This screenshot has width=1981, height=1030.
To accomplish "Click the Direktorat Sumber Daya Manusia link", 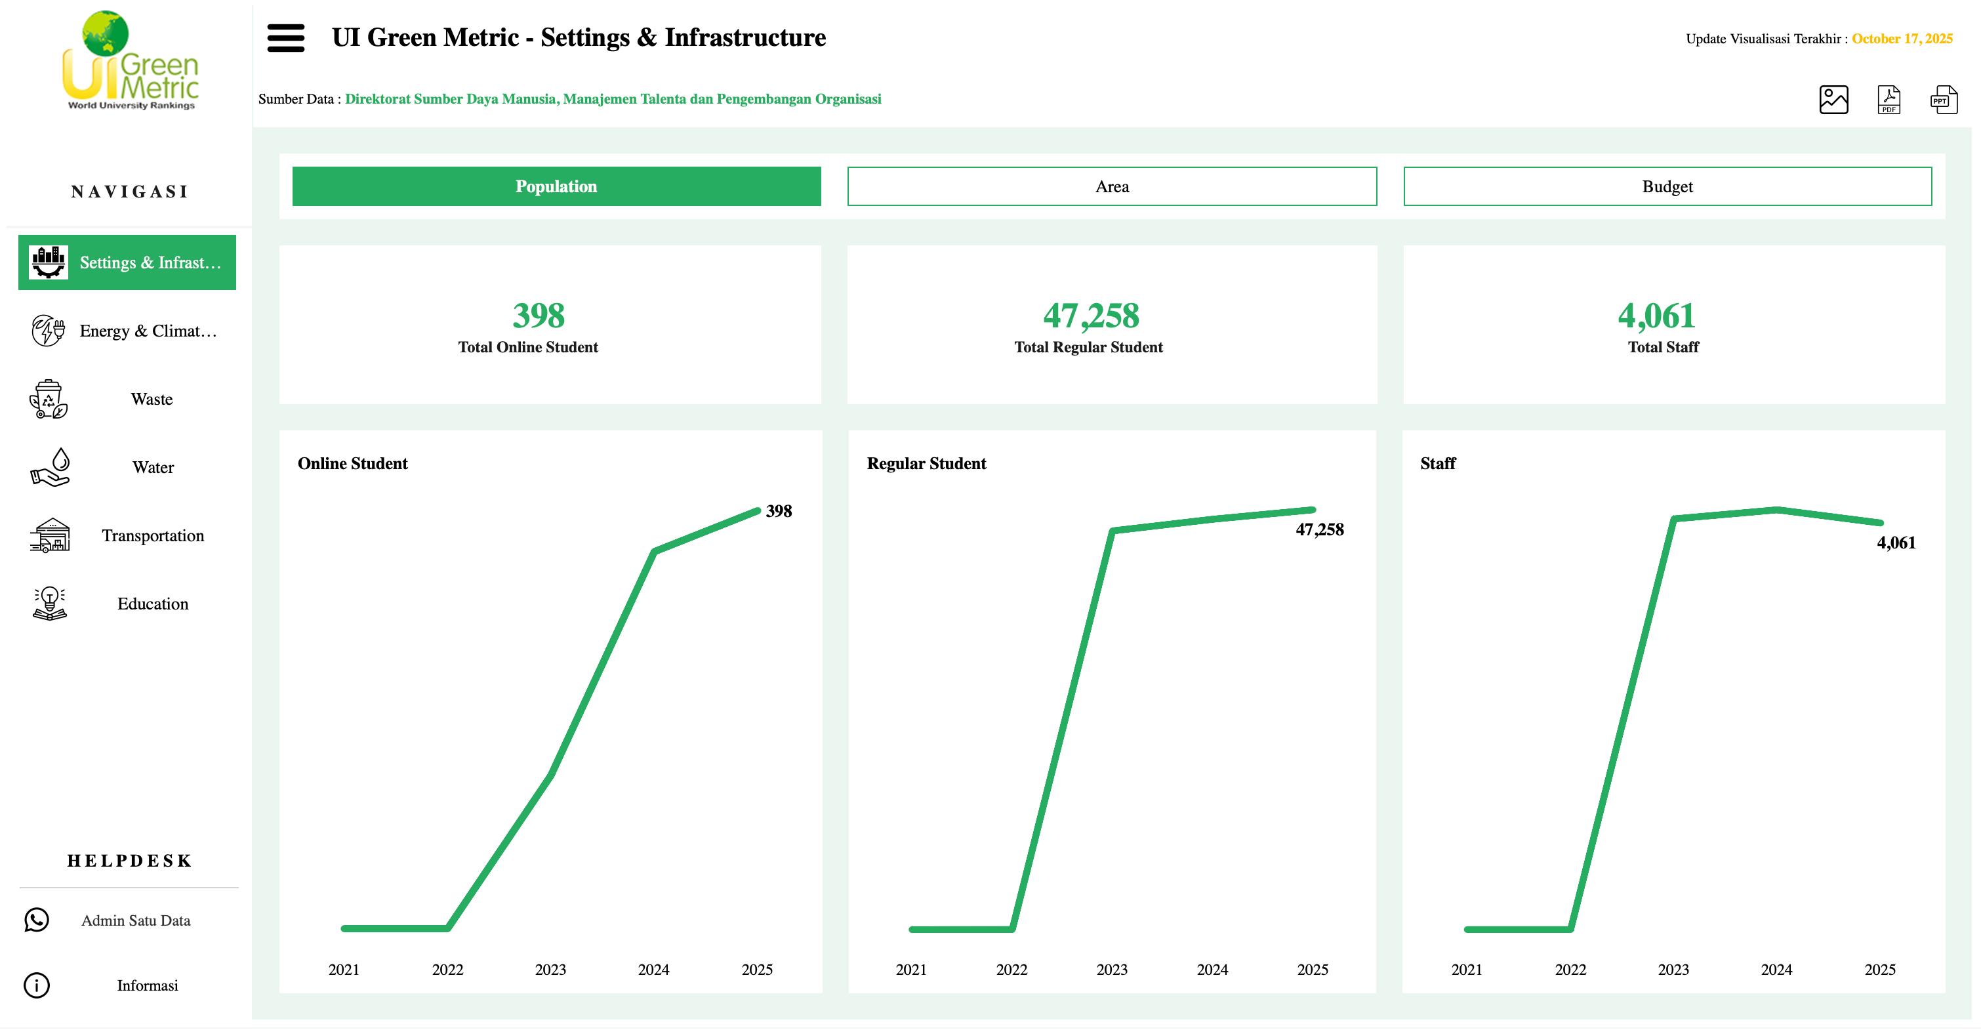I will pyautogui.click(x=612, y=99).
